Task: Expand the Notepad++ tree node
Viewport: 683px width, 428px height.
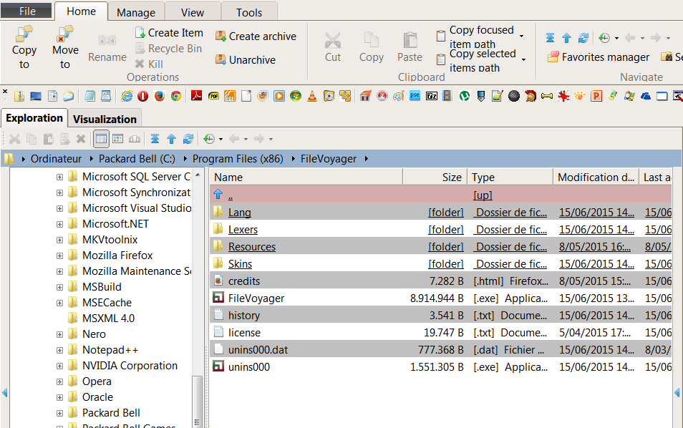Action: pyautogui.click(x=59, y=350)
